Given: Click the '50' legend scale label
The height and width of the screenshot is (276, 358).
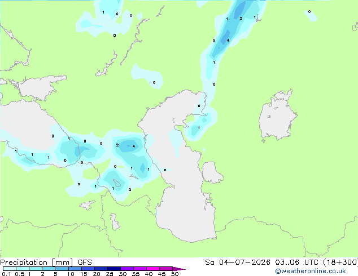Looking at the screenshot, I should 174,274.
